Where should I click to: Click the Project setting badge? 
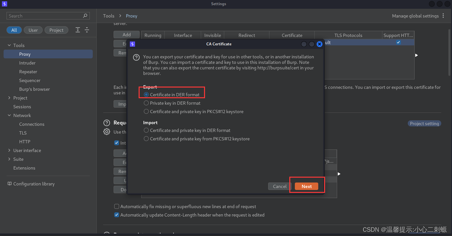[424, 124]
